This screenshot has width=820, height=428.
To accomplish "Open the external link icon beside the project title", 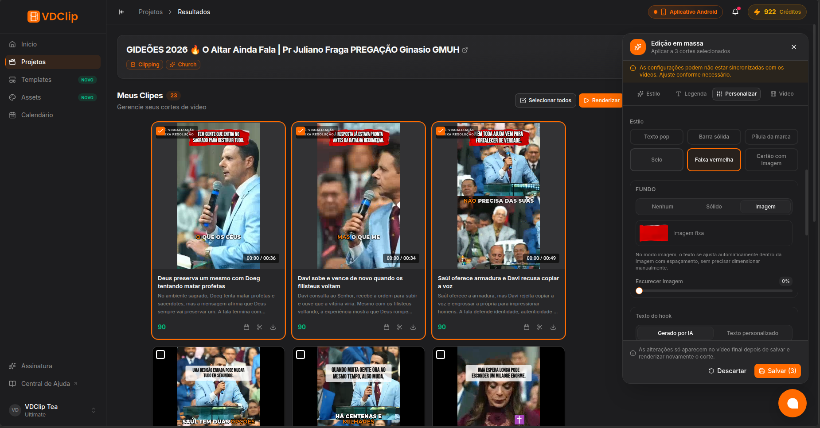I will 465,50.
